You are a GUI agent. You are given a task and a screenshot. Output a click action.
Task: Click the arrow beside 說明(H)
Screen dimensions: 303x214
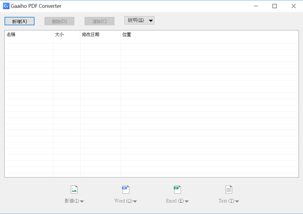click(x=151, y=21)
